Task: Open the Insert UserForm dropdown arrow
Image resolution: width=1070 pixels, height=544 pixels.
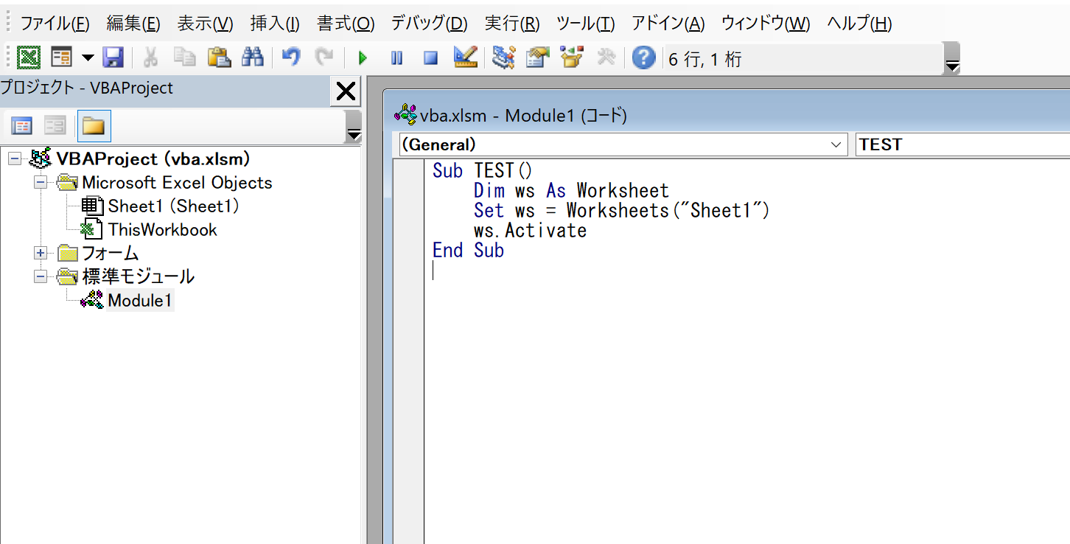Action: point(86,57)
